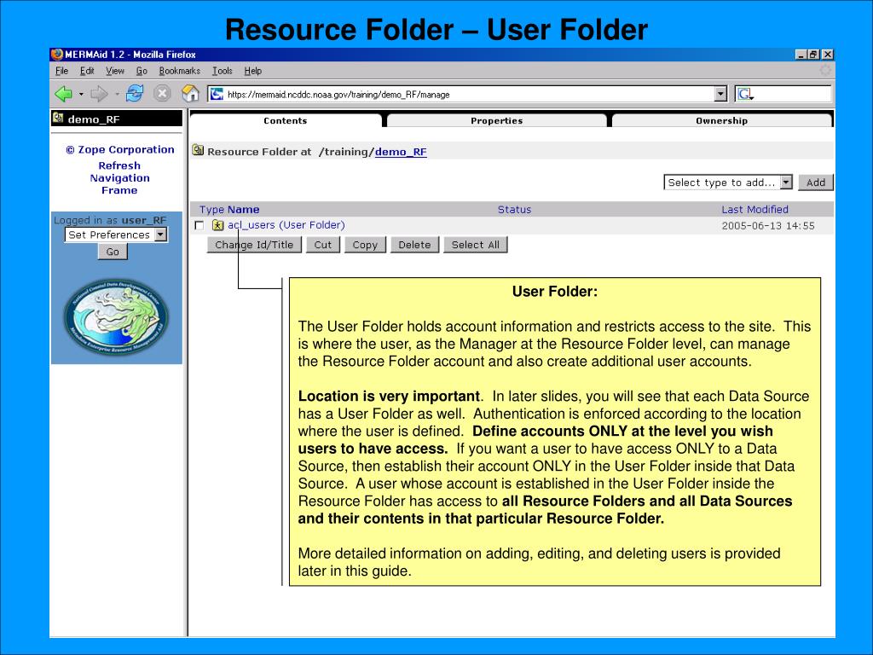Click the Zope Corporation link
Viewport: 873px width, 655px height.
coord(120,150)
